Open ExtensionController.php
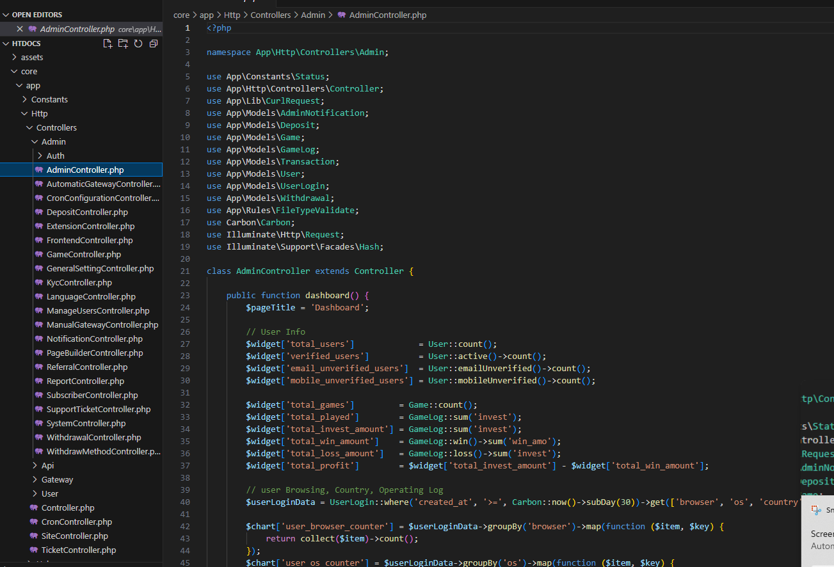The height and width of the screenshot is (567, 834). pyautogui.click(x=91, y=226)
